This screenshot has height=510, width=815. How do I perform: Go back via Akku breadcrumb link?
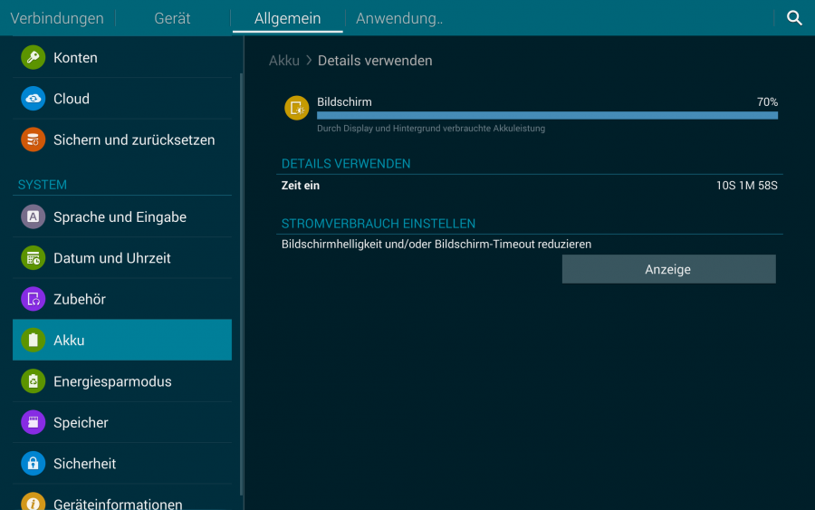coord(283,61)
